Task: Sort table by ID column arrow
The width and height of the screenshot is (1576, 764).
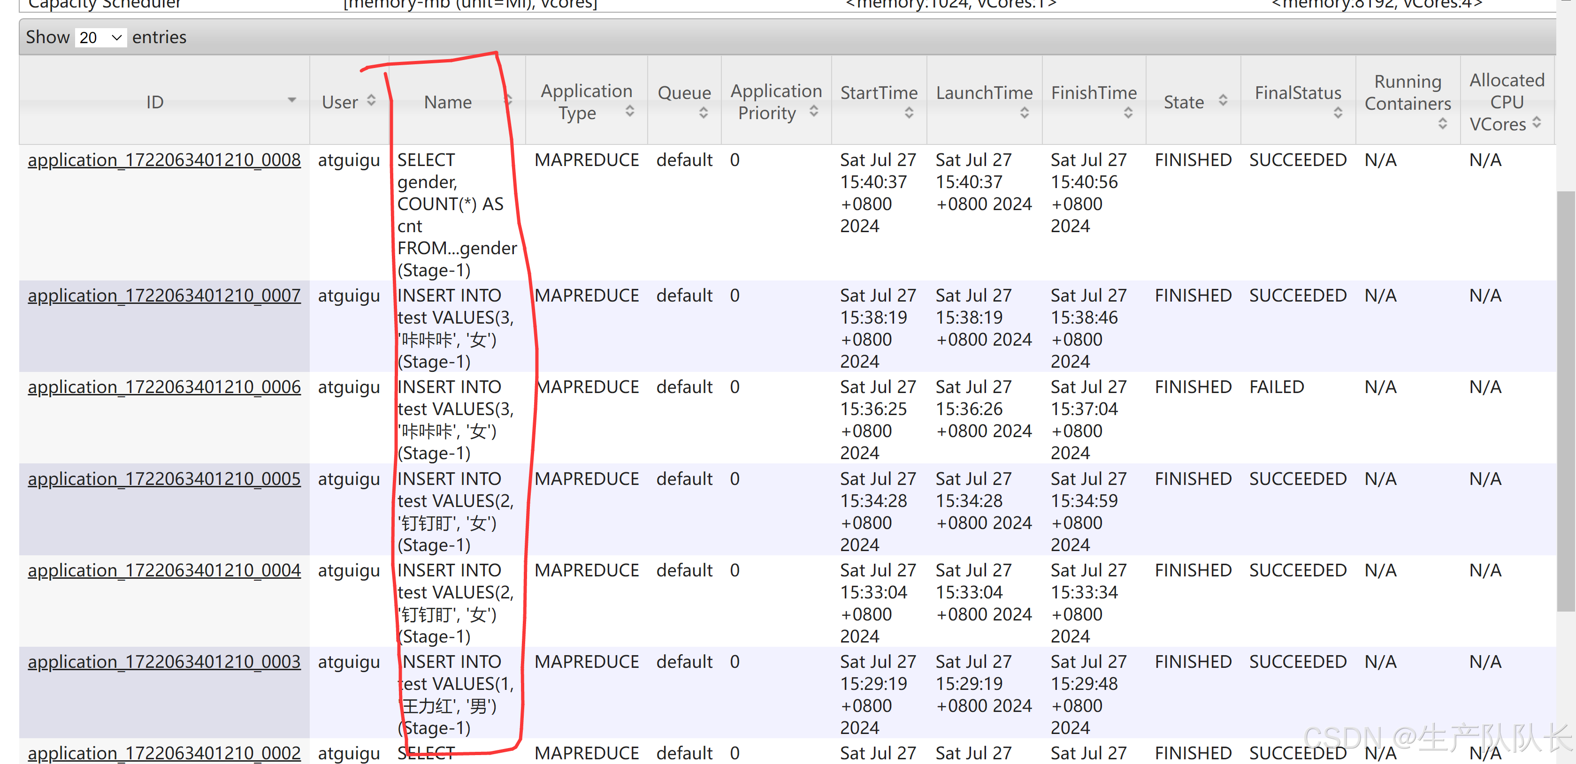Action: pyautogui.click(x=292, y=100)
